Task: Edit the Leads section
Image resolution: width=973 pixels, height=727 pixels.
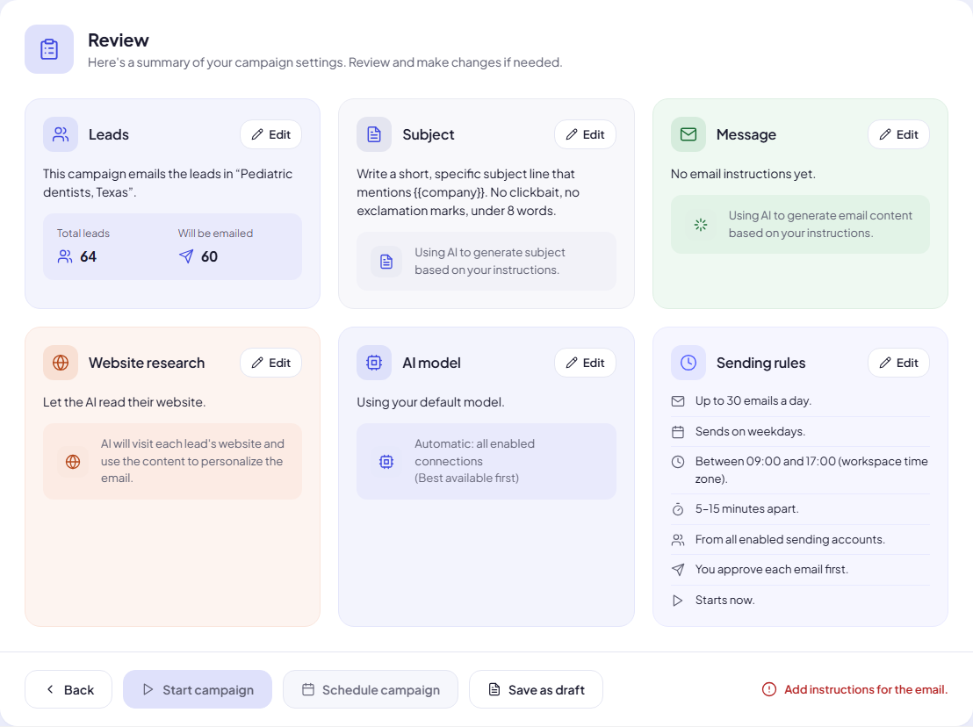Action: [271, 134]
